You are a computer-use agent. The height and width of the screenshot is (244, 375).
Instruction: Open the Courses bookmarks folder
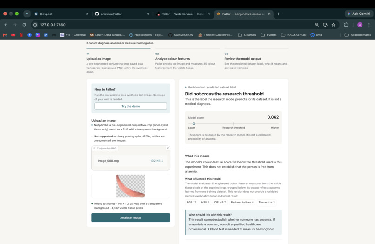point(247,35)
